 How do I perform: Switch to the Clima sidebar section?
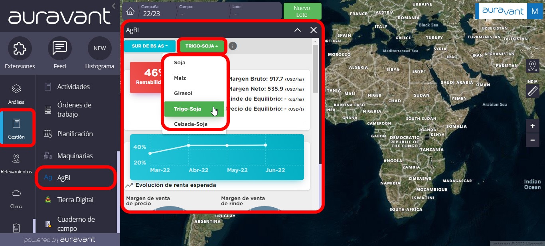16,198
